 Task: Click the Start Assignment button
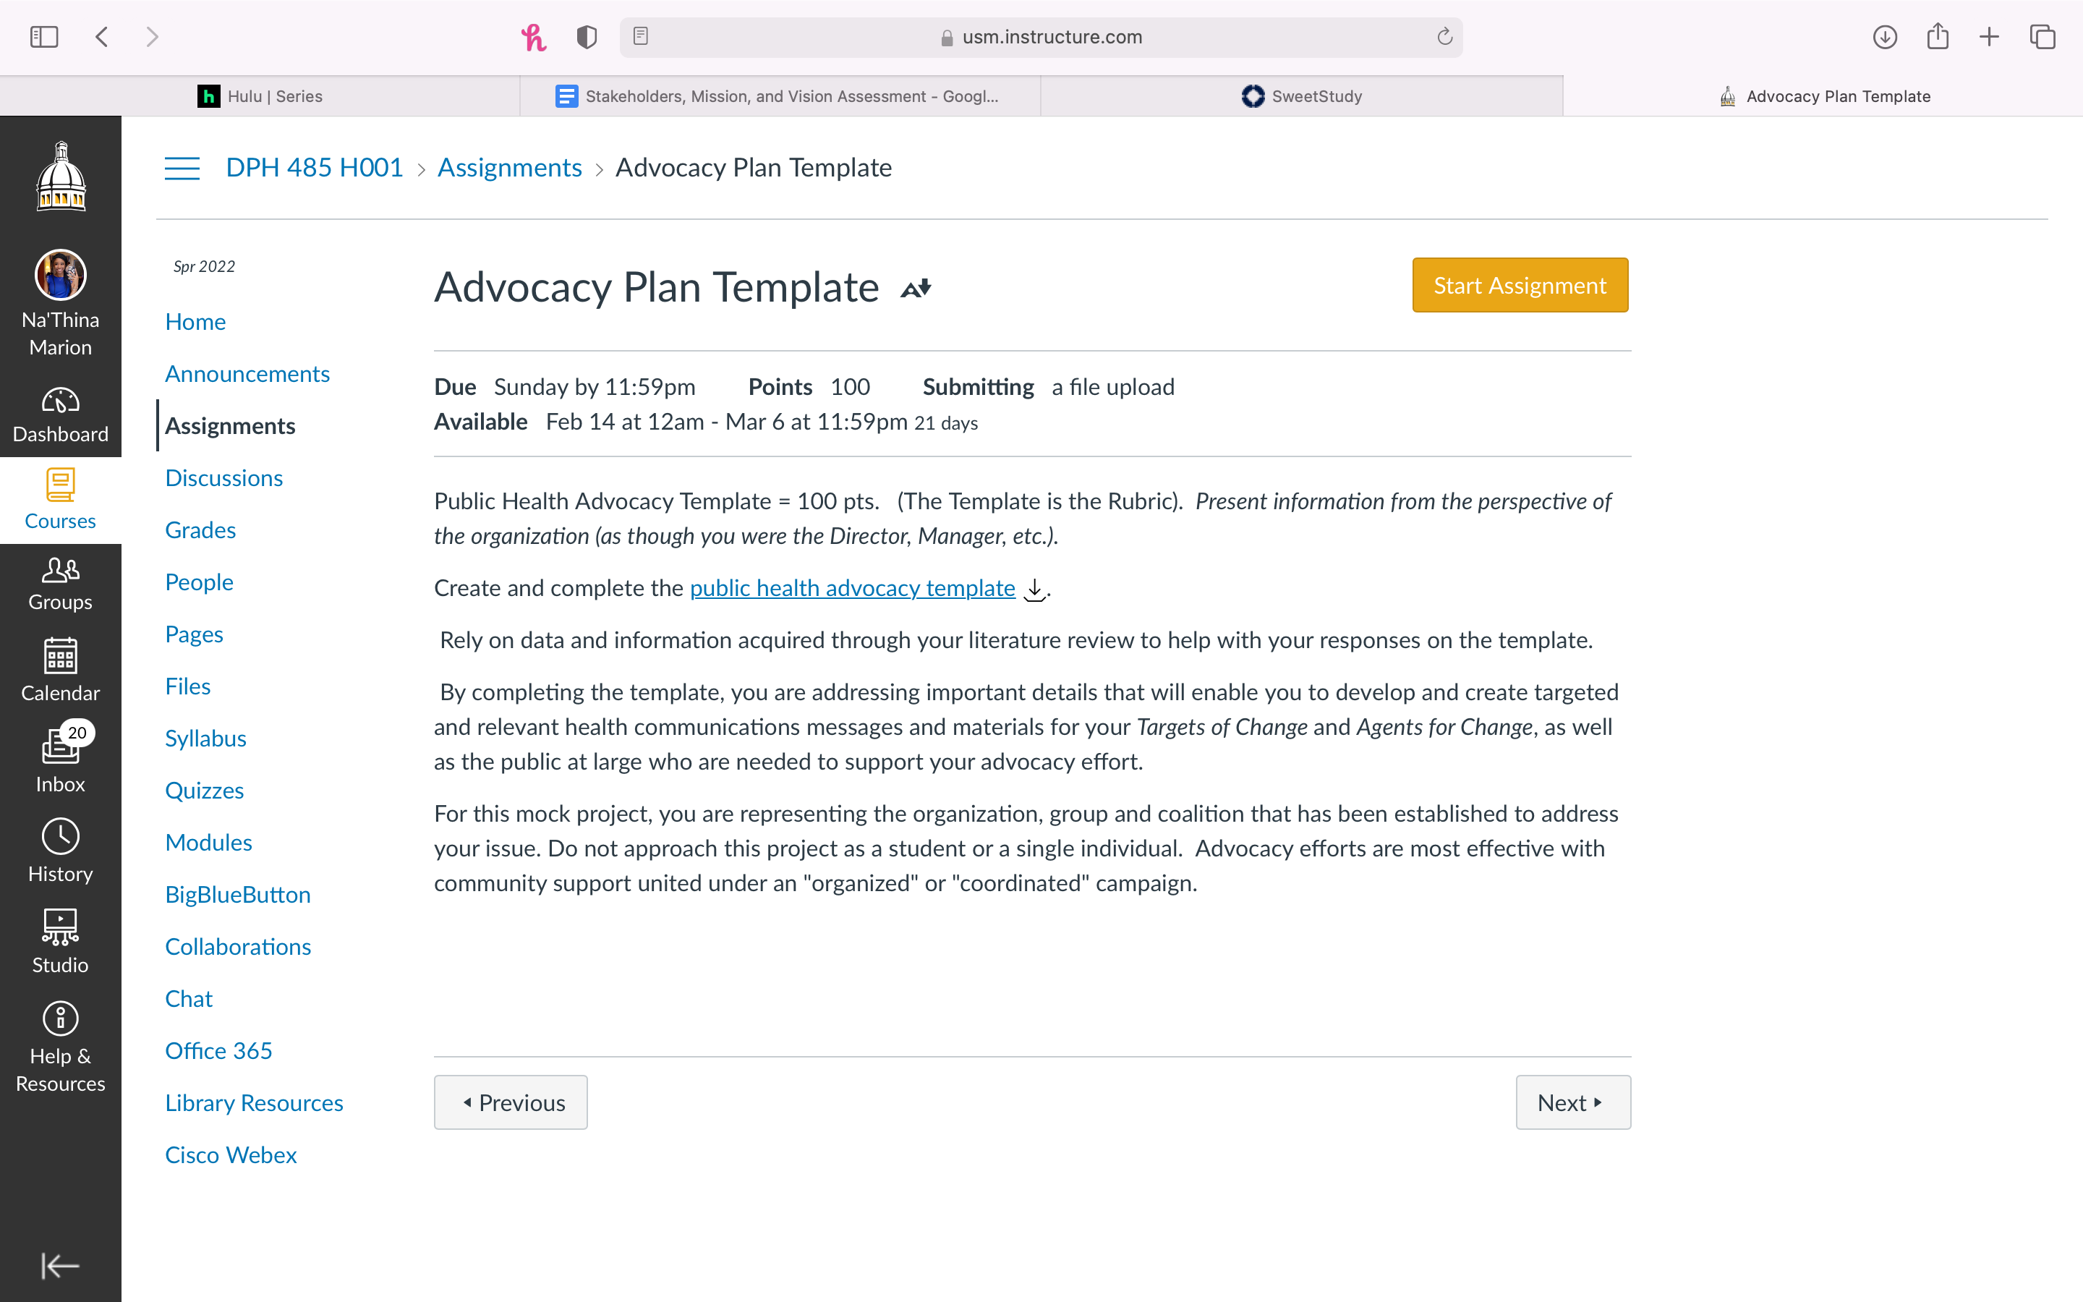pyautogui.click(x=1520, y=285)
